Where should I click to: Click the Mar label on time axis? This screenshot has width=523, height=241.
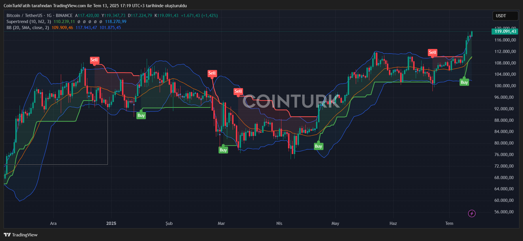[221, 223]
